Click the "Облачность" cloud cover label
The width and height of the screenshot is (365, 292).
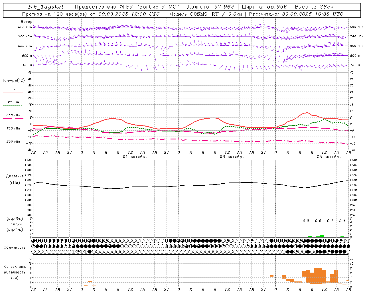coord(15,247)
